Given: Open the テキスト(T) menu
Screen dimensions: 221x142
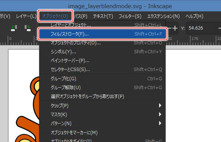Looking at the screenshot, I should 103,16.
